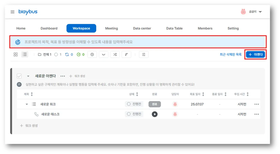Open the filter sliders settings icon
280x154 pixels.
click(144, 55)
